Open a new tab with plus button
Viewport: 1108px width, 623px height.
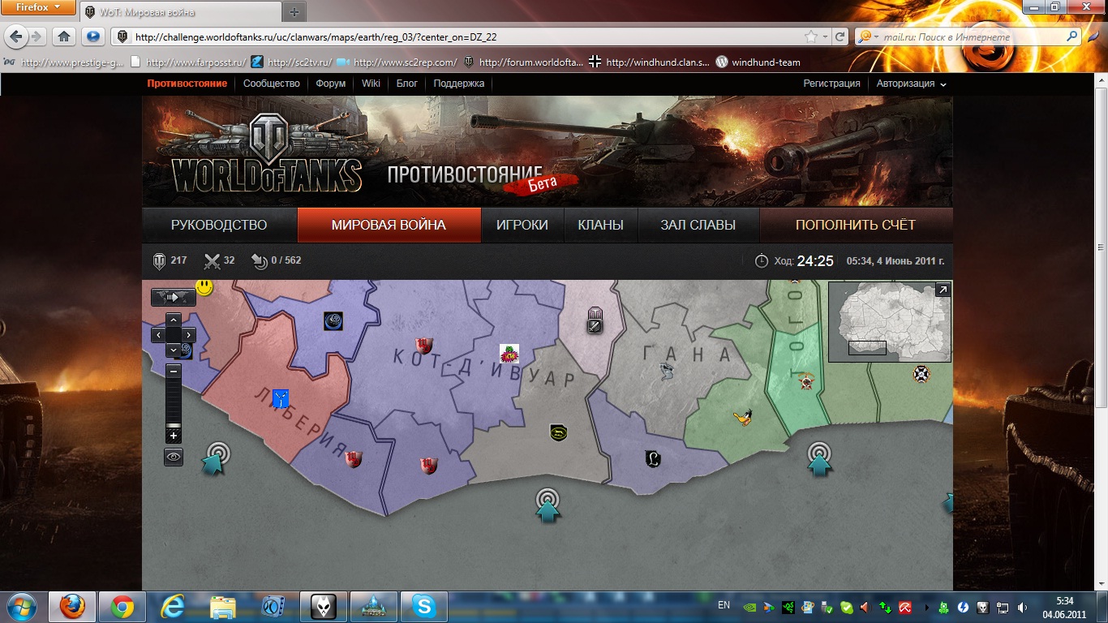[x=294, y=12]
